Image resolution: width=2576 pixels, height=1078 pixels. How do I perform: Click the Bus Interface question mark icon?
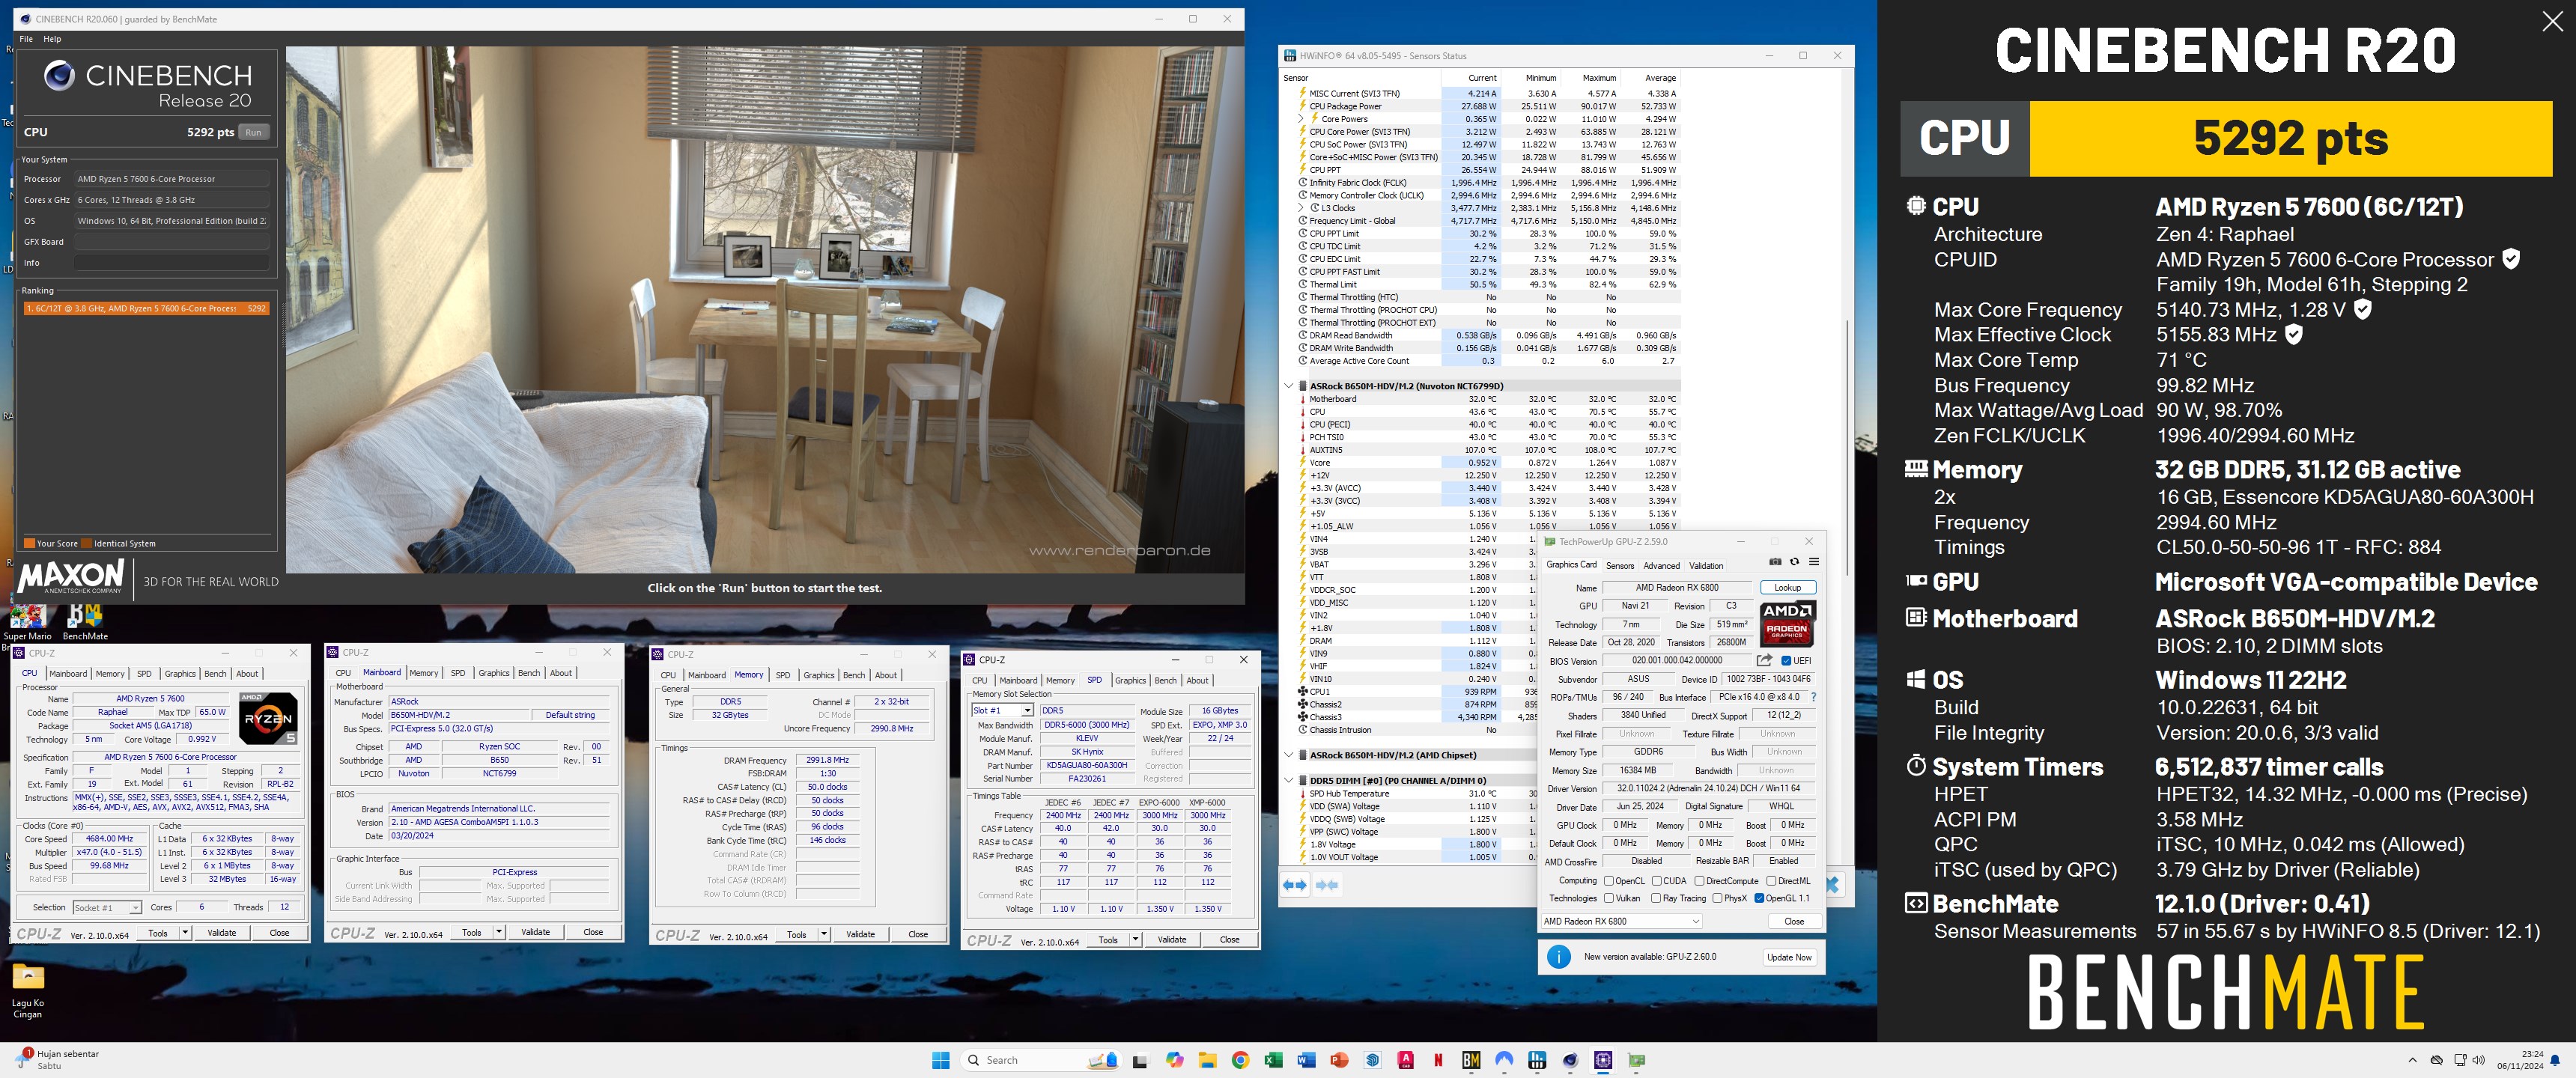[1813, 697]
